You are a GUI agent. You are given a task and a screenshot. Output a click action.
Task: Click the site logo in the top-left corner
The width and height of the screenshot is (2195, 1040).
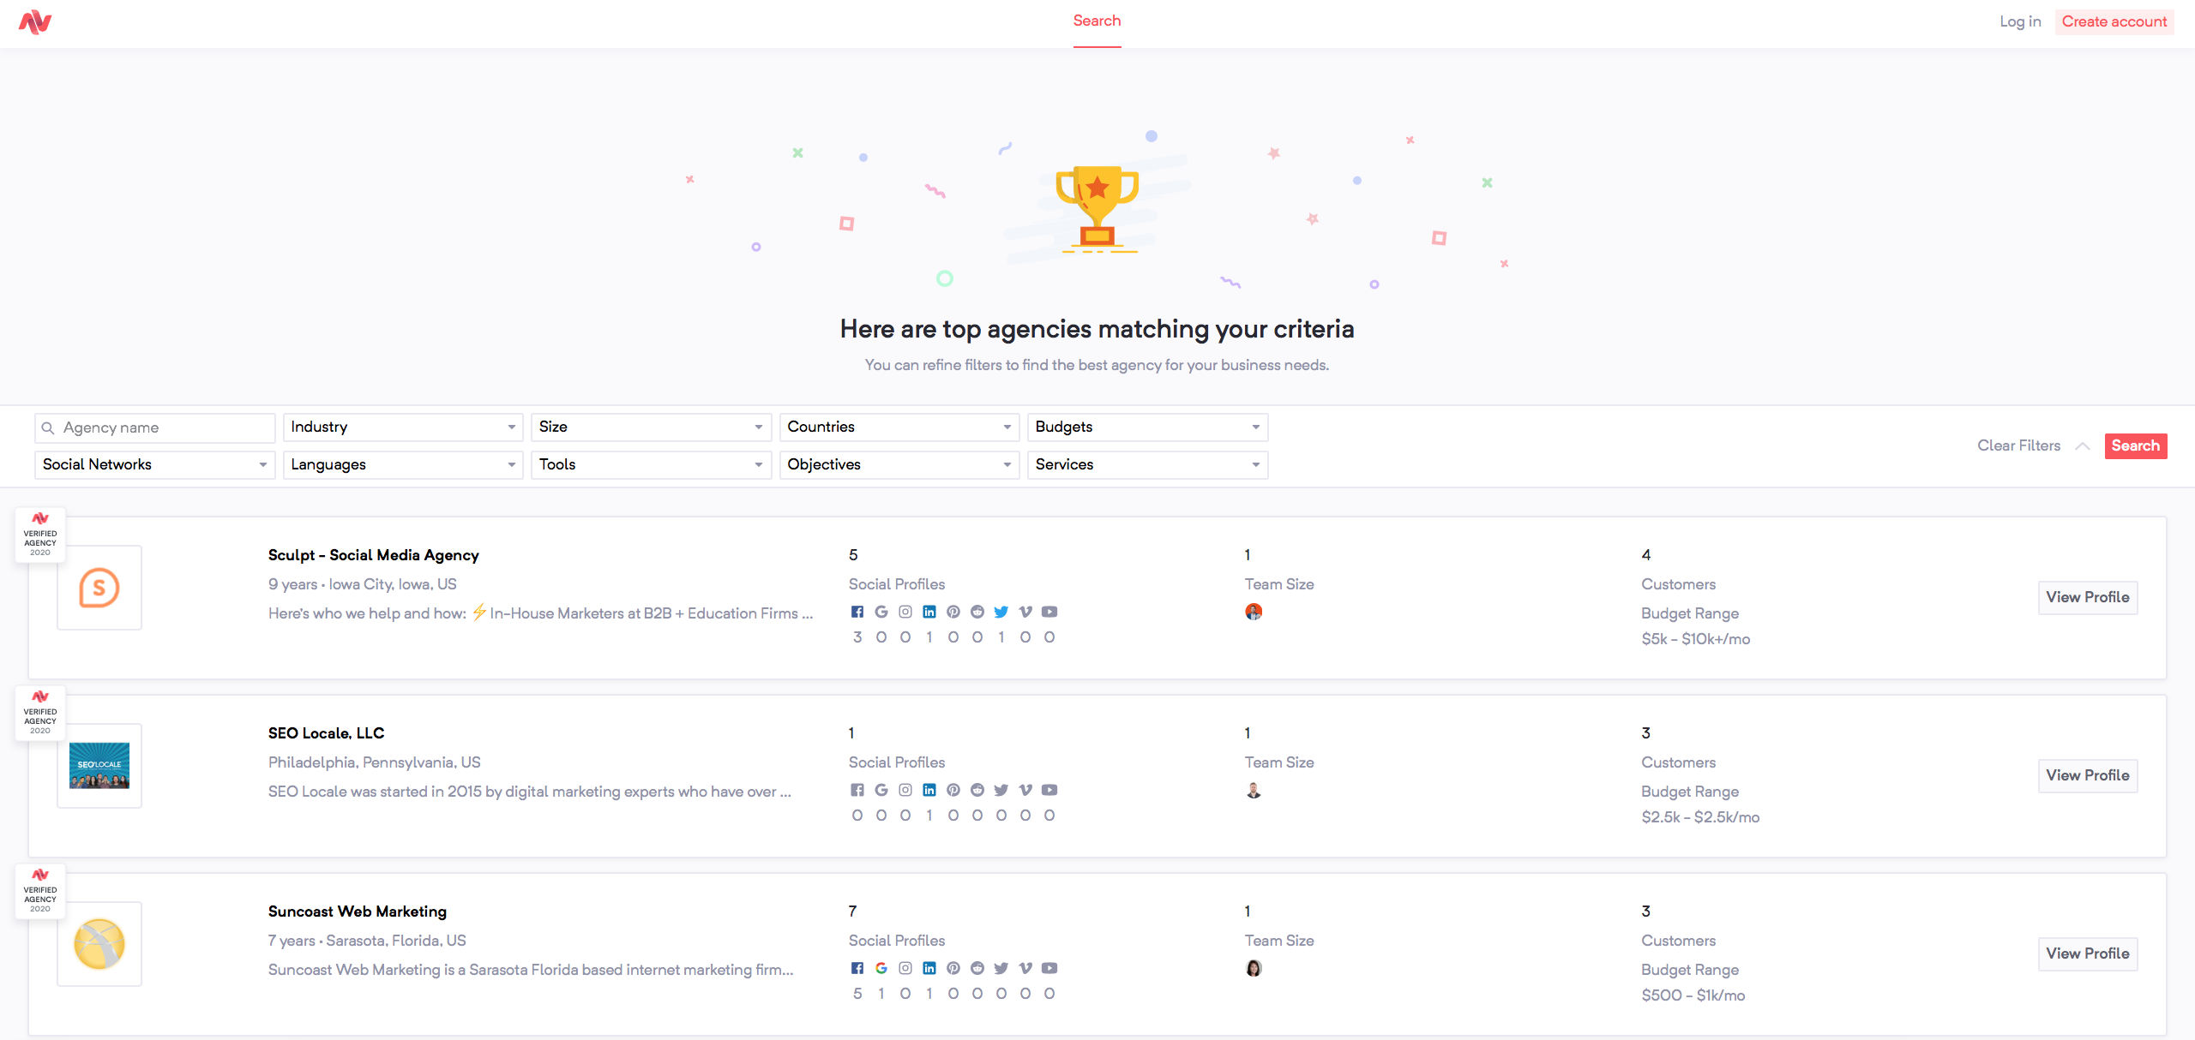coord(35,21)
